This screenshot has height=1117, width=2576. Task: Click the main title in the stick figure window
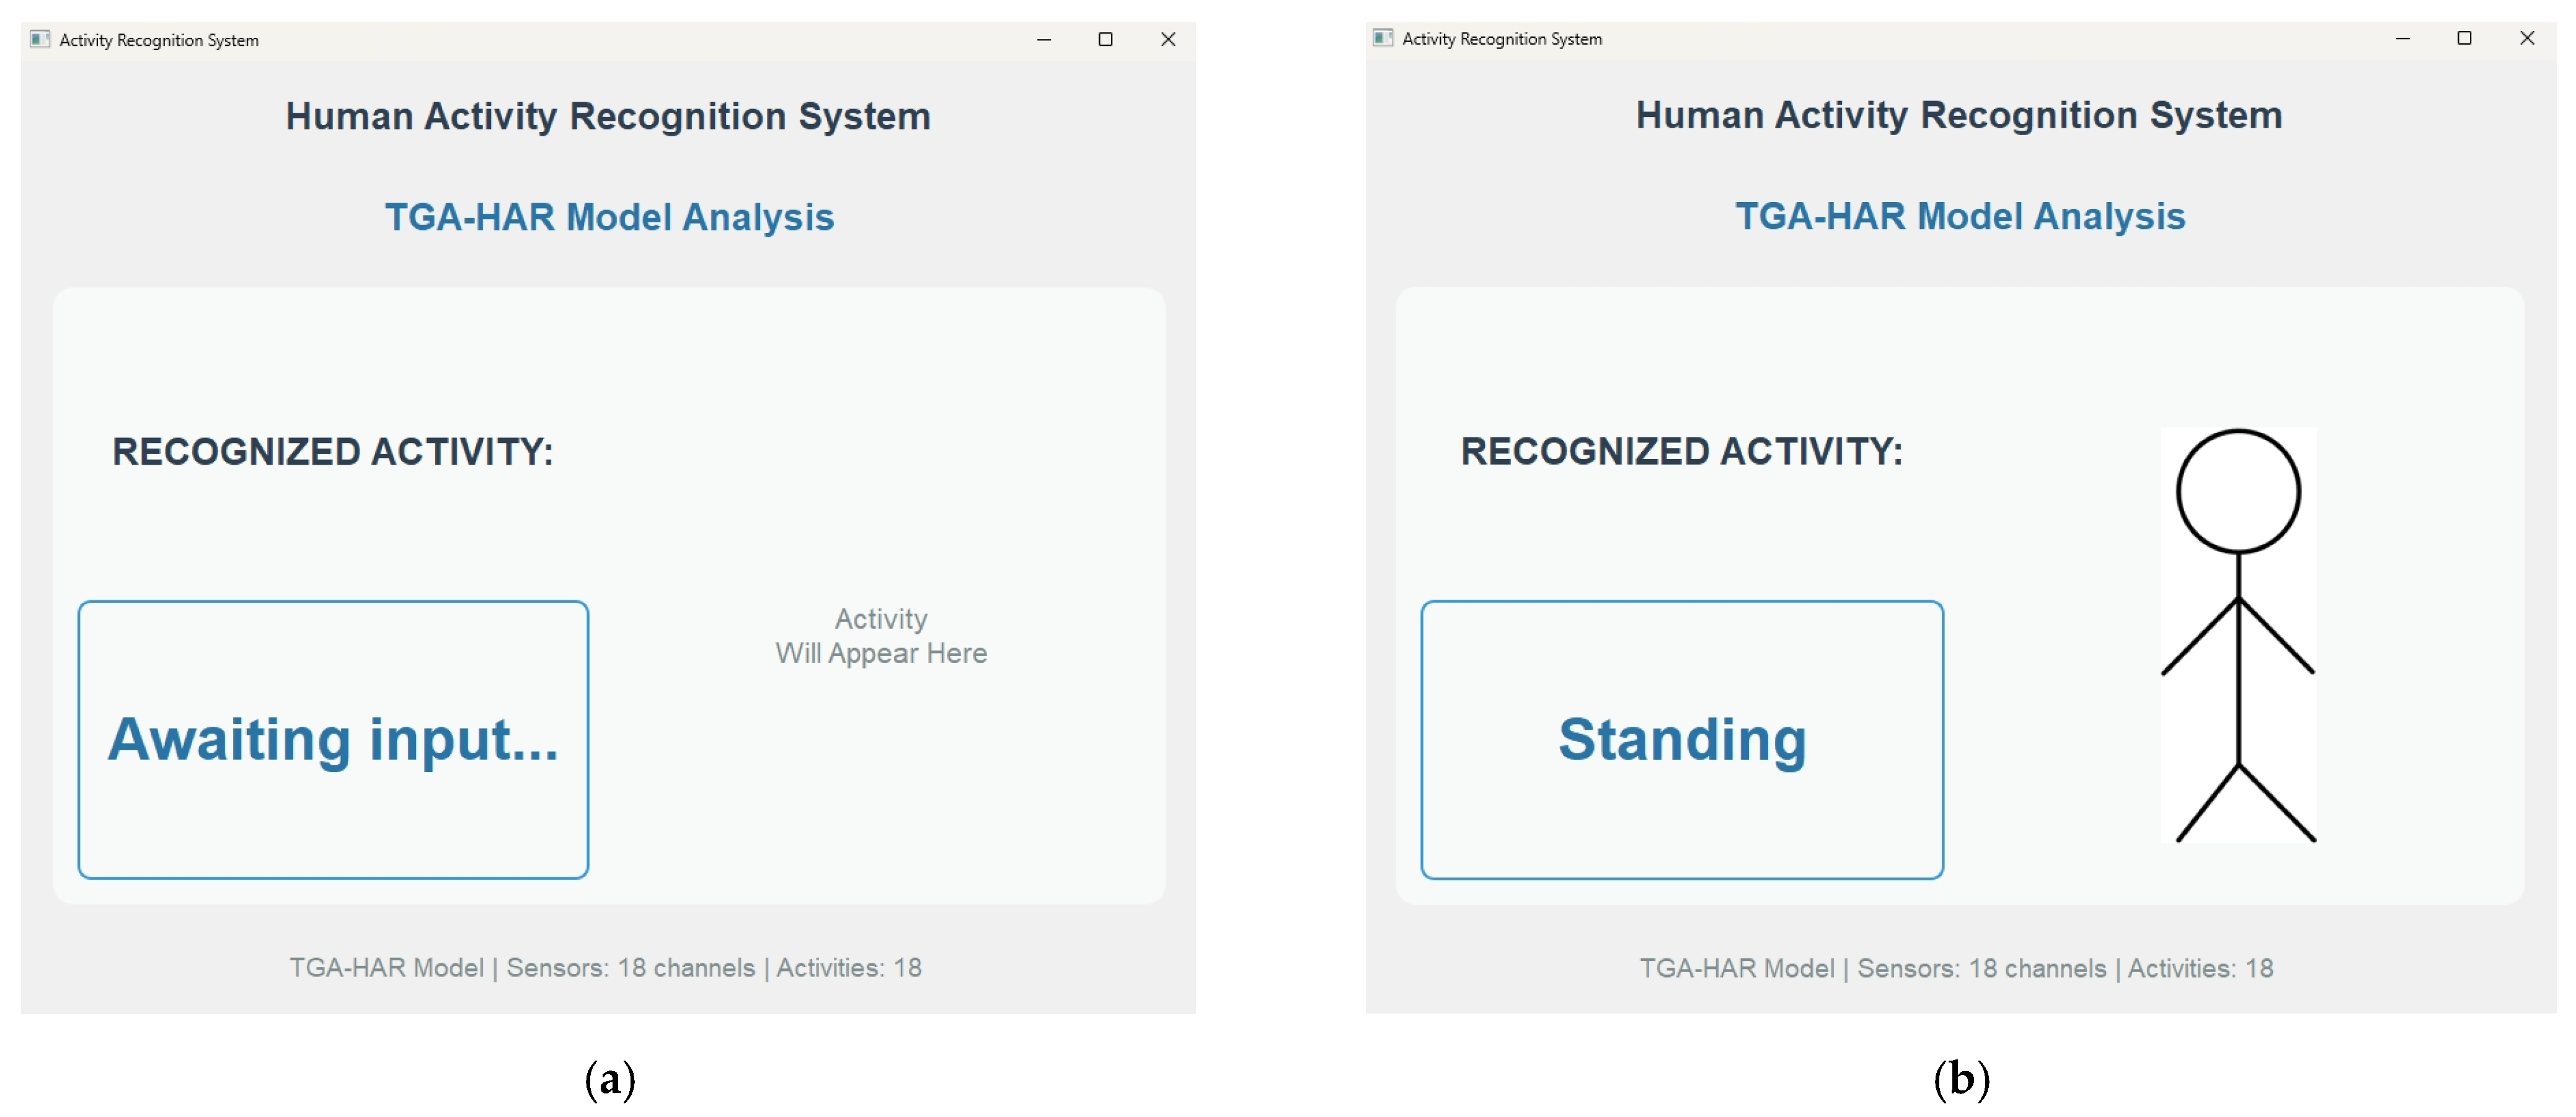pos(1959,115)
